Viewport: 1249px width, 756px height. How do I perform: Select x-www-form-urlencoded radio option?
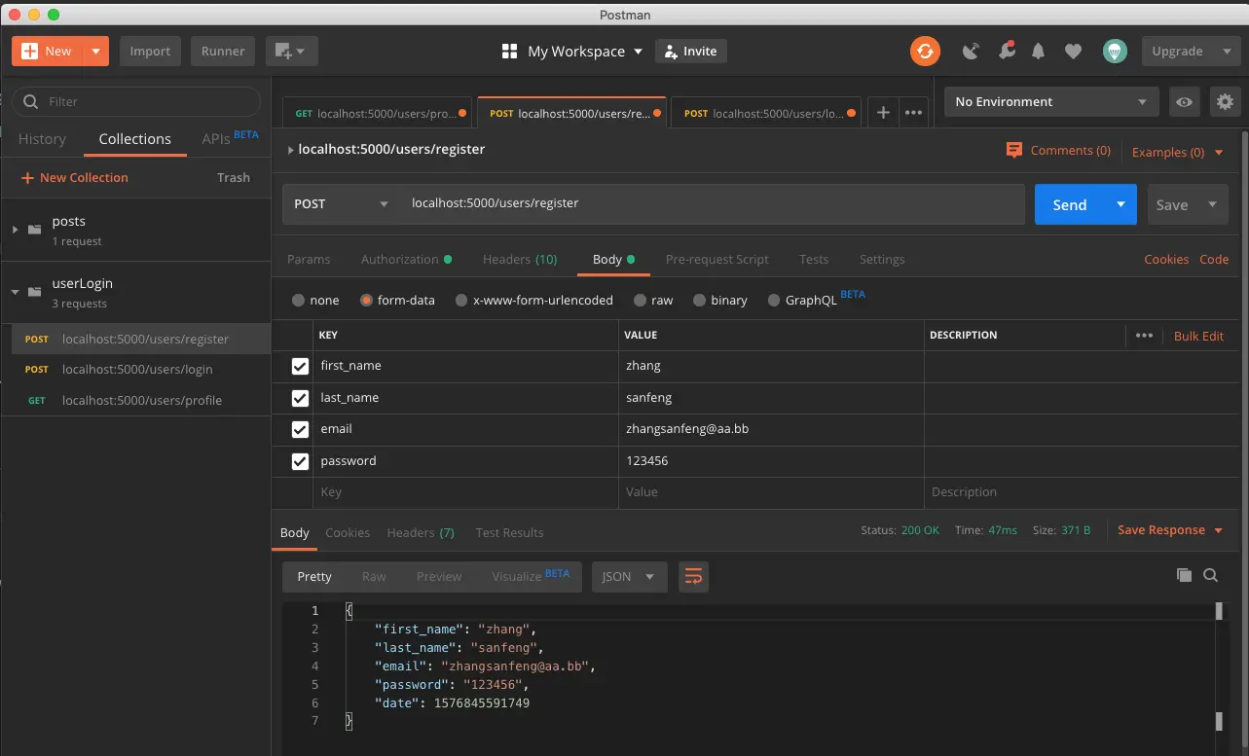click(x=461, y=301)
